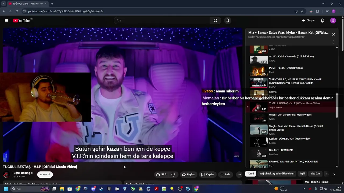Screen dimensions: 344x193
Task: Start voice search with the microphone
Action: coord(228,21)
